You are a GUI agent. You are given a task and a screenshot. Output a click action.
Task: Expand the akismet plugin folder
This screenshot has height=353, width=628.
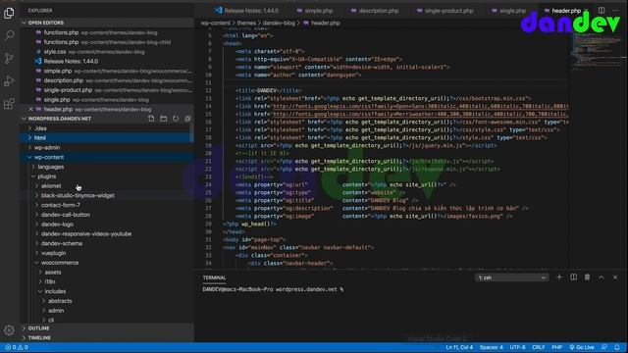[x=107, y=186]
